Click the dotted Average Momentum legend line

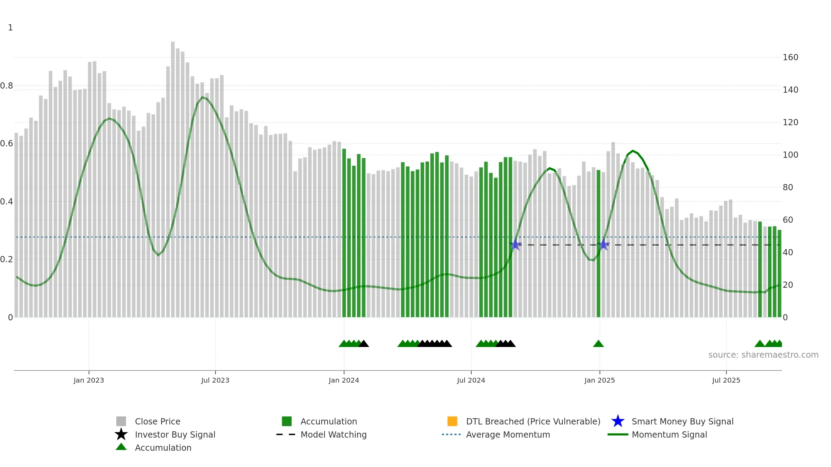tap(452, 434)
